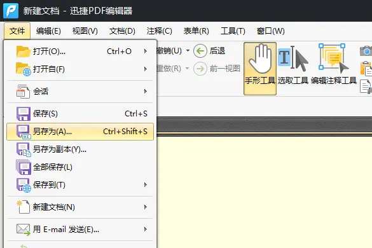Open the 重做(R) dropdown arrow
This screenshot has width=372, height=248.
coord(187,68)
